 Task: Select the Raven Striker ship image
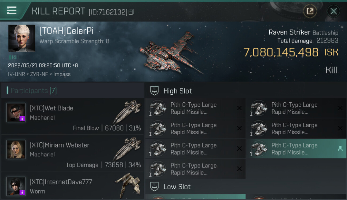point(171,53)
